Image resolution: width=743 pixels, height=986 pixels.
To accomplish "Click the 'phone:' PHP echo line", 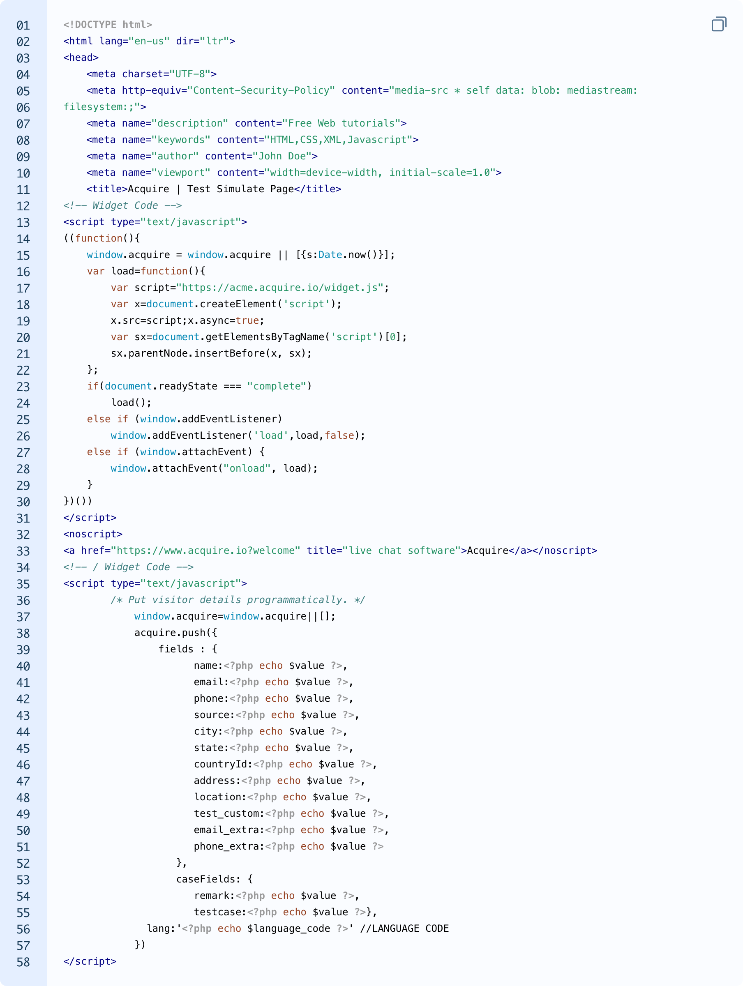I will pos(273,699).
